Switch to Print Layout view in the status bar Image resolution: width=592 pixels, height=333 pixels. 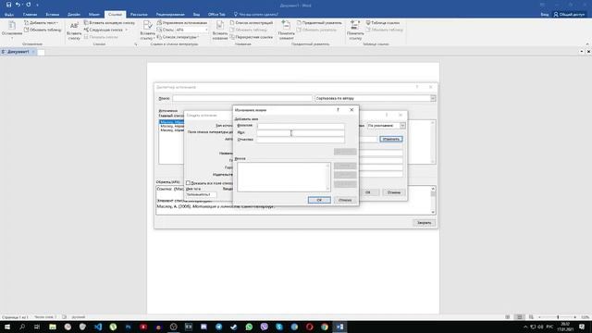pyautogui.click(x=520, y=317)
